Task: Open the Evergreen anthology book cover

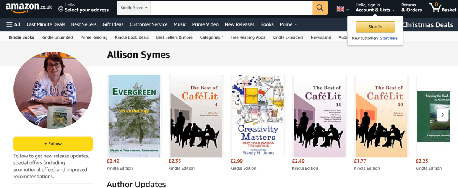Action: click(x=134, y=116)
